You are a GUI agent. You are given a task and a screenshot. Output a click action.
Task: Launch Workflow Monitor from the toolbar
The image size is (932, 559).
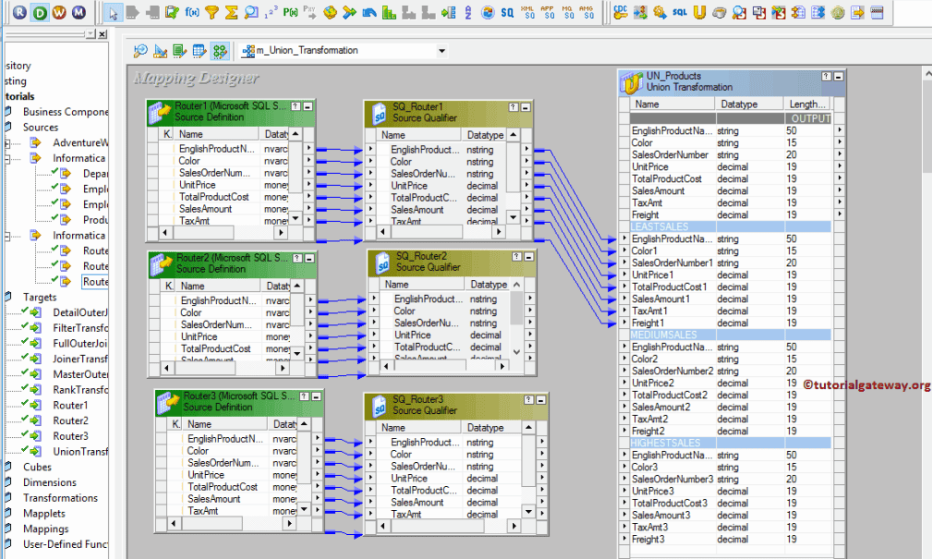79,12
